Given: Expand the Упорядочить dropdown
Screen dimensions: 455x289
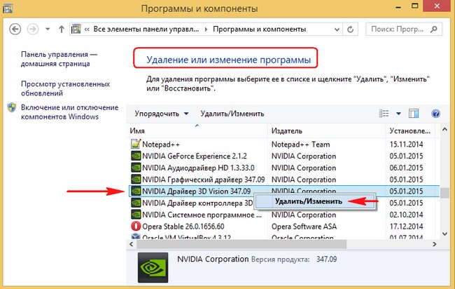Looking at the screenshot, I should [162, 114].
